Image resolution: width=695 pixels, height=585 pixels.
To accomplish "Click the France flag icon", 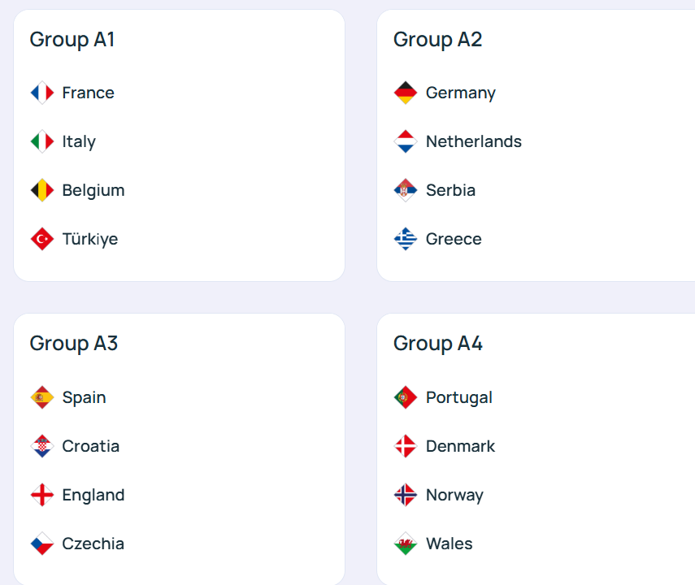I will coord(42,93).
